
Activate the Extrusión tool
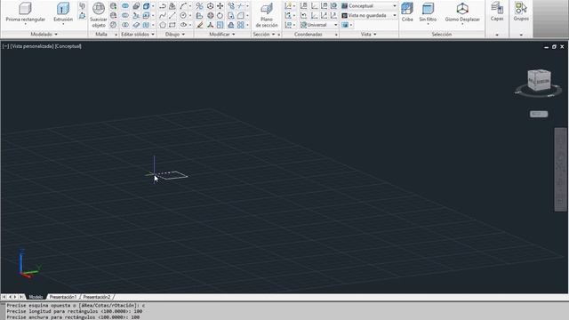pos(63,12)
